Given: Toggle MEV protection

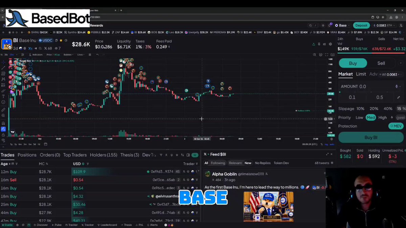Looking at the screenshot, I should pyautogui.click(x=396, y=126).
